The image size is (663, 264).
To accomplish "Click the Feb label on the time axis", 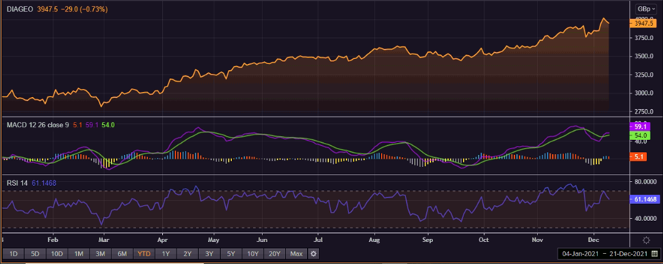I will coord(54,239).
